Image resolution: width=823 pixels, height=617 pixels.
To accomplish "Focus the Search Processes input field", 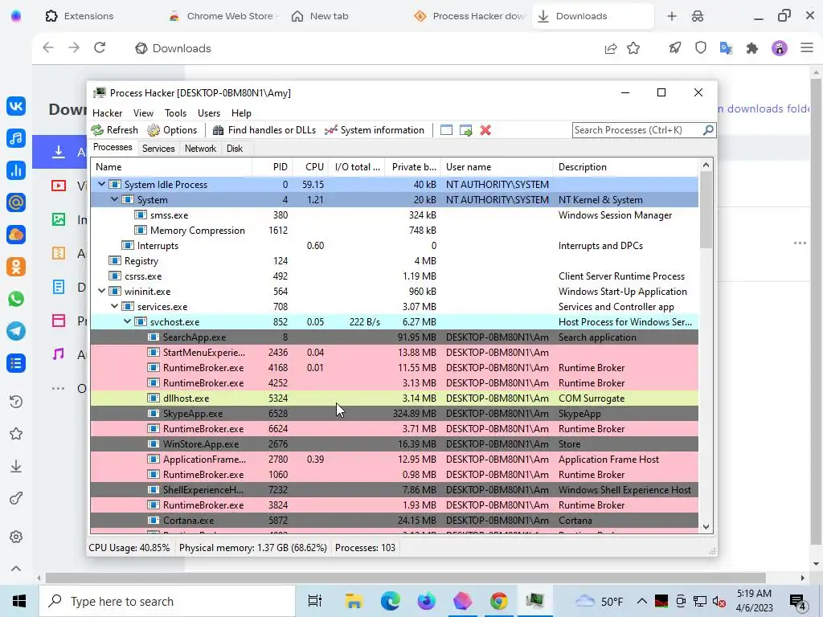I will 637,130.
